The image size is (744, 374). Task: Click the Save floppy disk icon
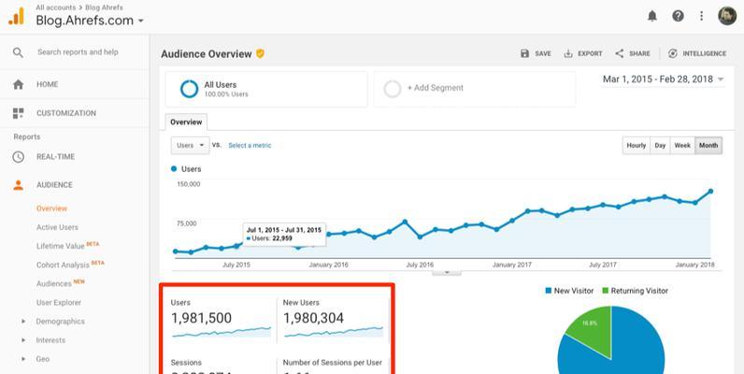click(524, 53)
